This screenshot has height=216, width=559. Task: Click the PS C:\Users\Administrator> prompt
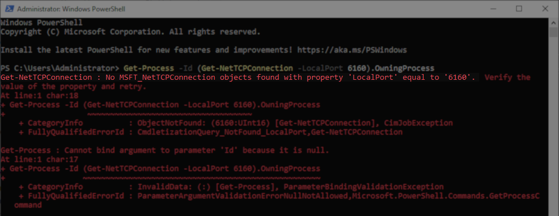click(x=59, y=68)
